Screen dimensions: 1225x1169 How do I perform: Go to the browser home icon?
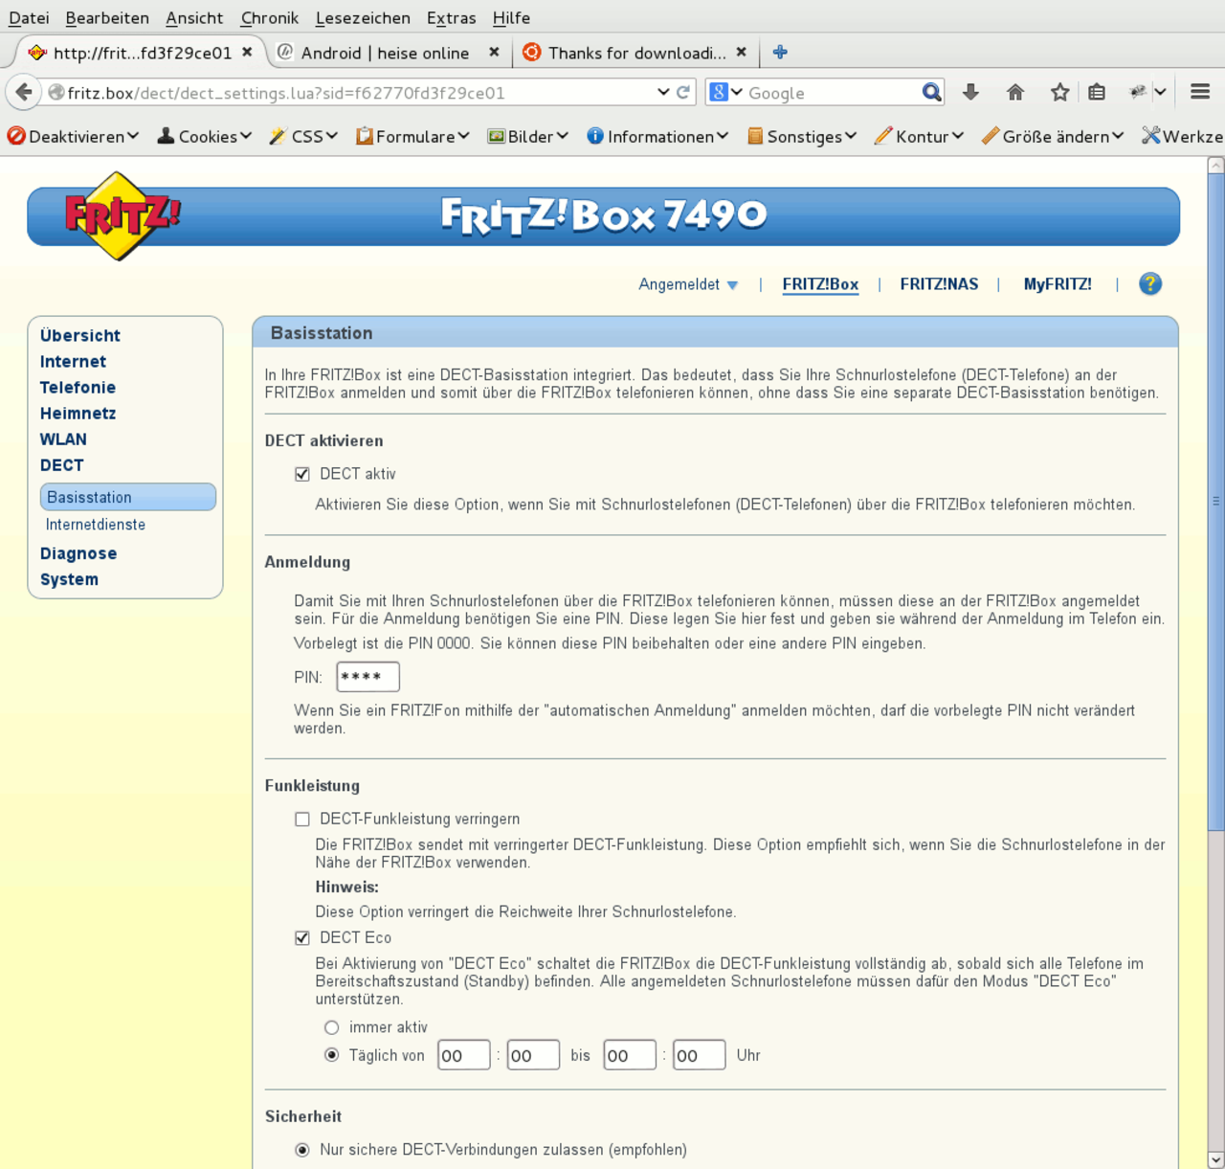tap(1015, 92)
